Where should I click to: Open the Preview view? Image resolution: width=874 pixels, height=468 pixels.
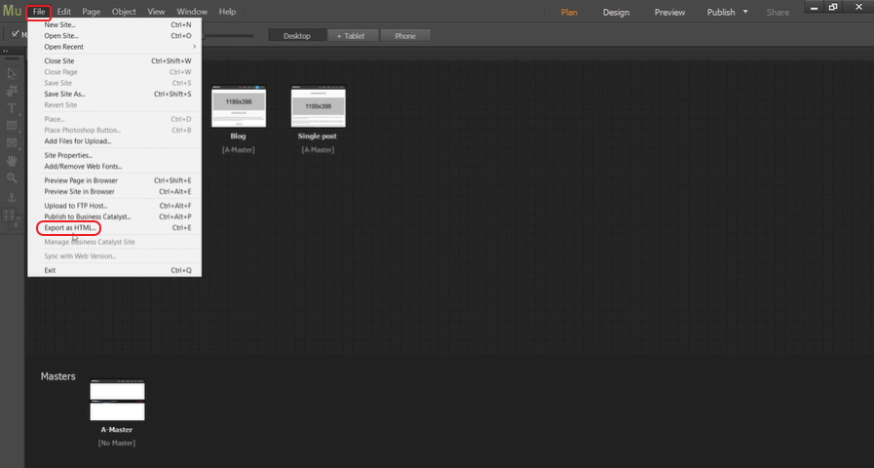click(x=669, y=13)
